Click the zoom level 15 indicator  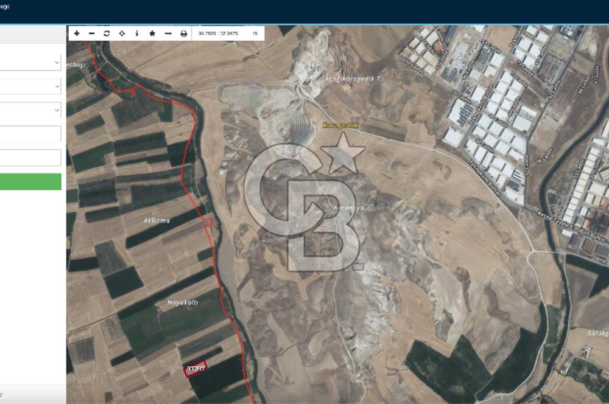[255, 33]
